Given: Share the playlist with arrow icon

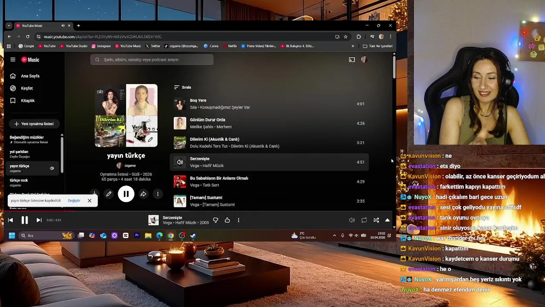Looking at the screenshot, I should (x=143, y=194).
